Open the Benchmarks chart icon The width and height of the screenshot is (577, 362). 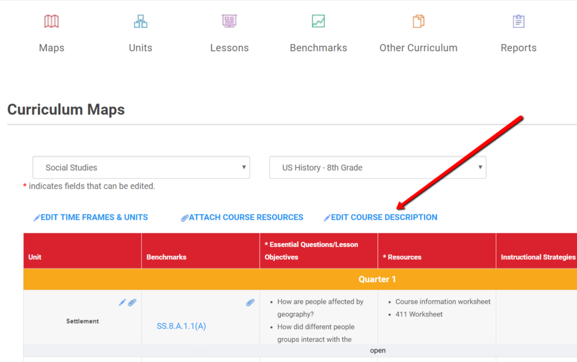(x=318, y=21)
